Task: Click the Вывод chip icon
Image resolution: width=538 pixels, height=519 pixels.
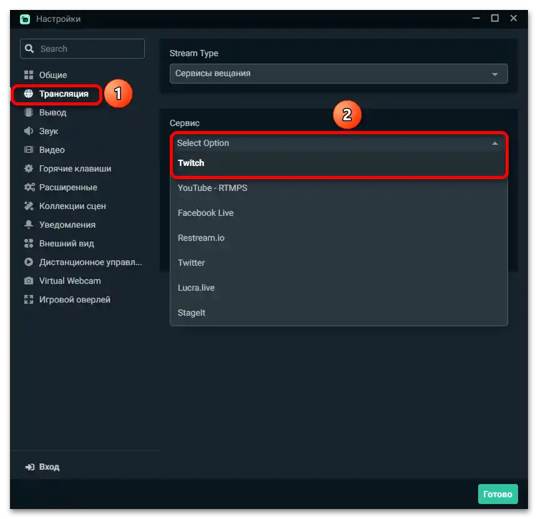Action: (x=29, y=112)
